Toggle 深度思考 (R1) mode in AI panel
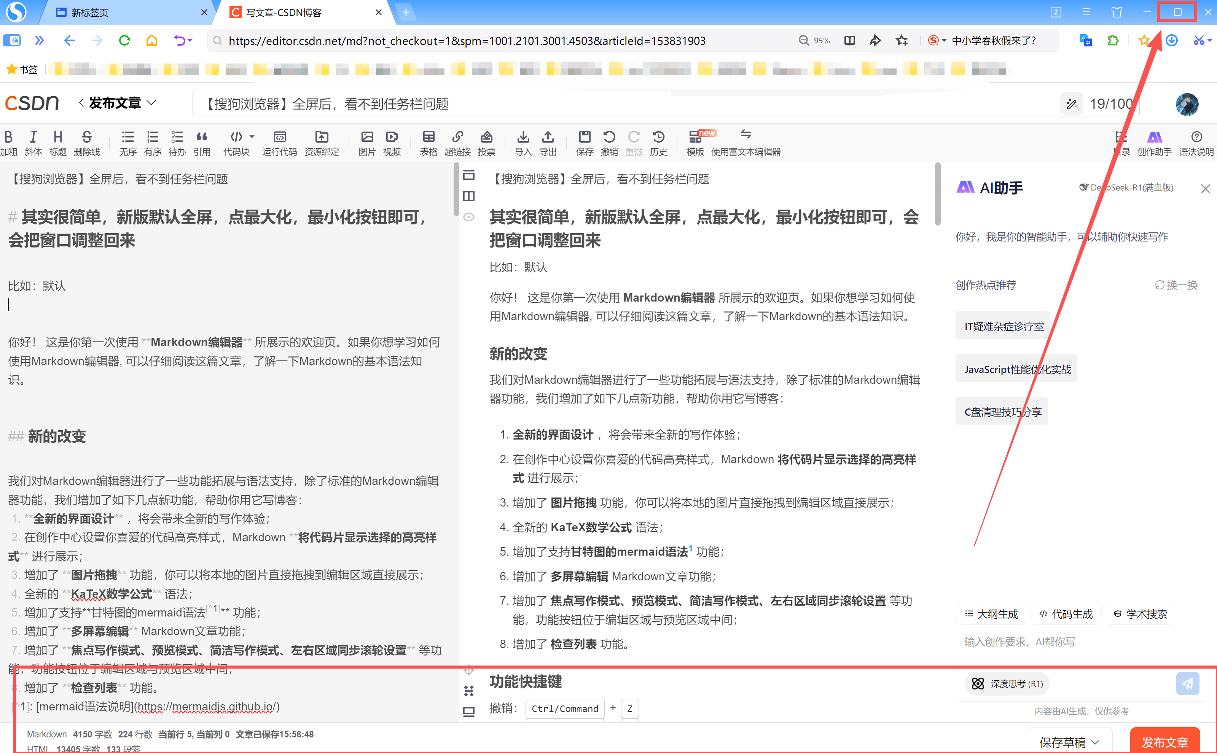Screen dimensions: 1217x753 pos(1006,684)
